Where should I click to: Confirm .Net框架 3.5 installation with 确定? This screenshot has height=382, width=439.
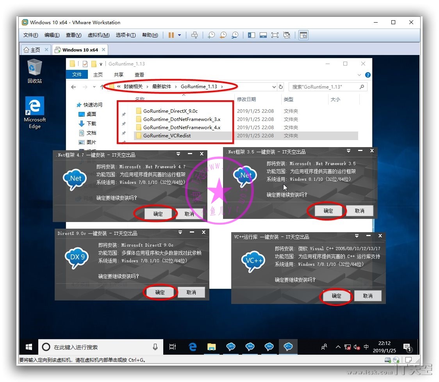(x=328, y=211)
